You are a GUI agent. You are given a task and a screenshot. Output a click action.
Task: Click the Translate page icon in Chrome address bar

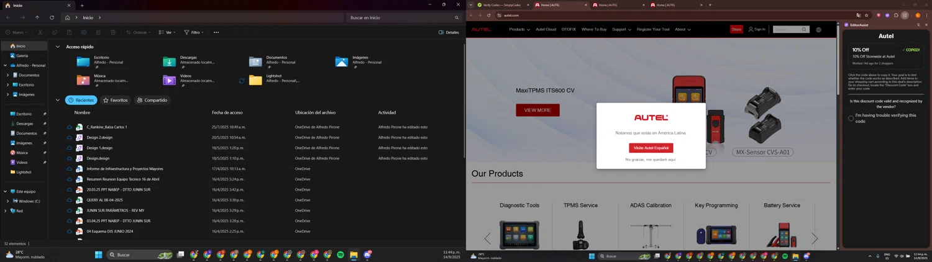(858, 15)
